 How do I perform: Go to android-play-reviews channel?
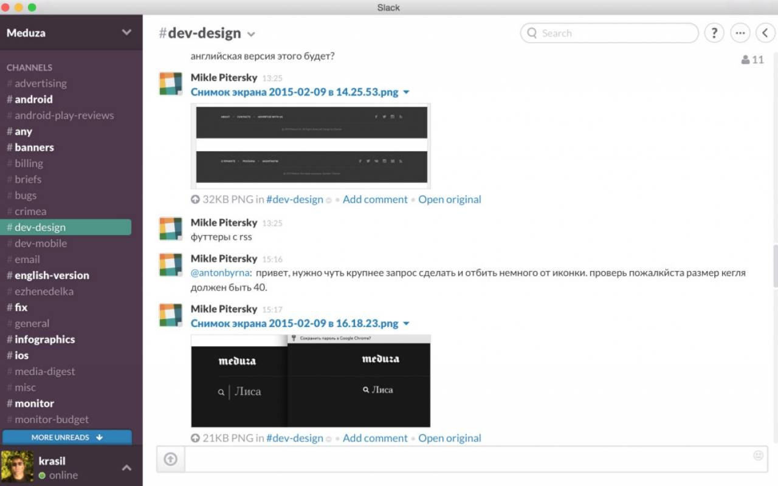click(x=66, y=115)
